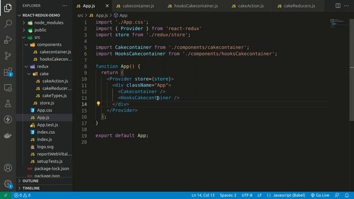The width and height of the screenshot is (354, 199).
Task: Collapse the redux folder
Action: pyautogui.click(x=44, y=66)
